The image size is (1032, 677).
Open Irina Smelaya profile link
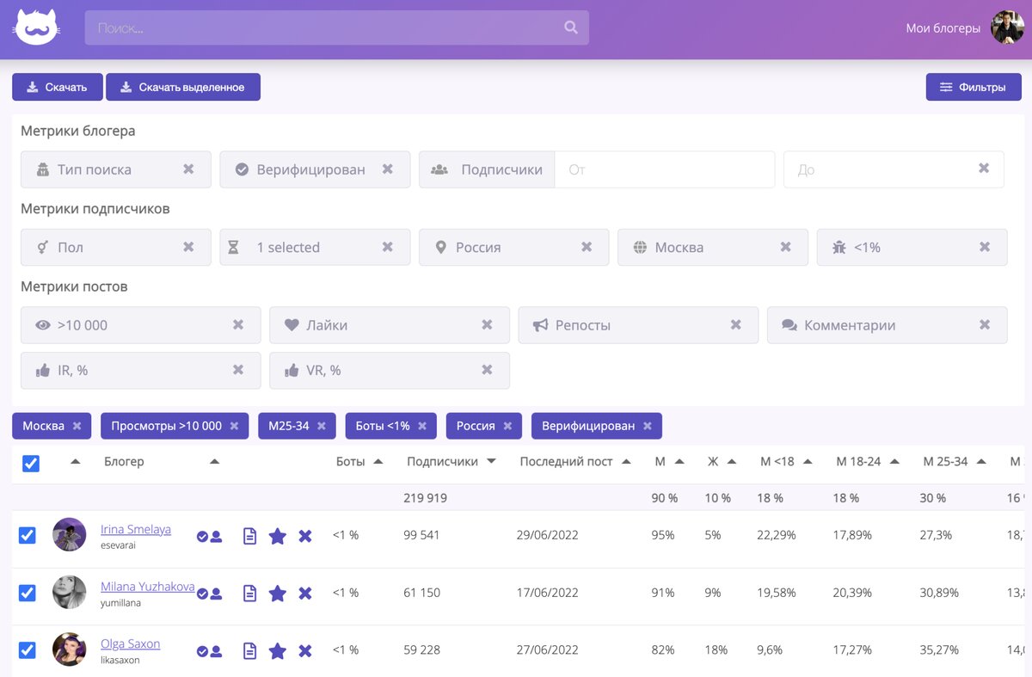point(136,529)
